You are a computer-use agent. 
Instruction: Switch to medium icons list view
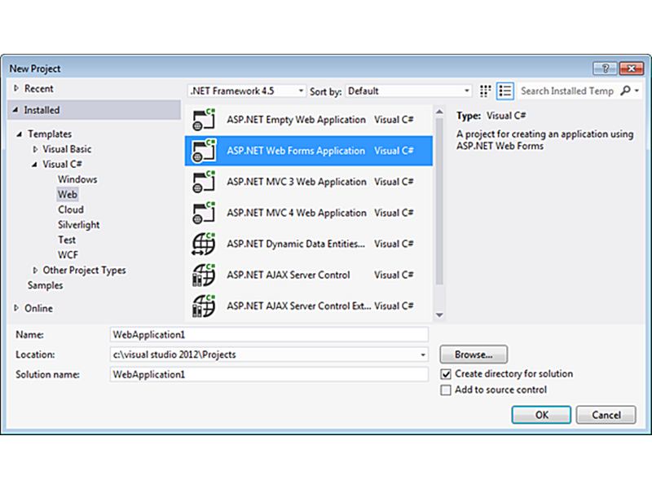pos(505,91)
